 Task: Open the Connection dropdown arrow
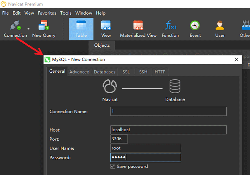coord(28,29)
